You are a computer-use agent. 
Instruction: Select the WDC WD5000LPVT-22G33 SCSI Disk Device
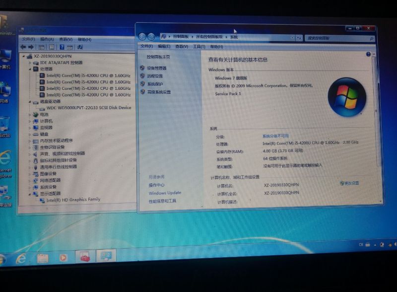click(89, 108)
